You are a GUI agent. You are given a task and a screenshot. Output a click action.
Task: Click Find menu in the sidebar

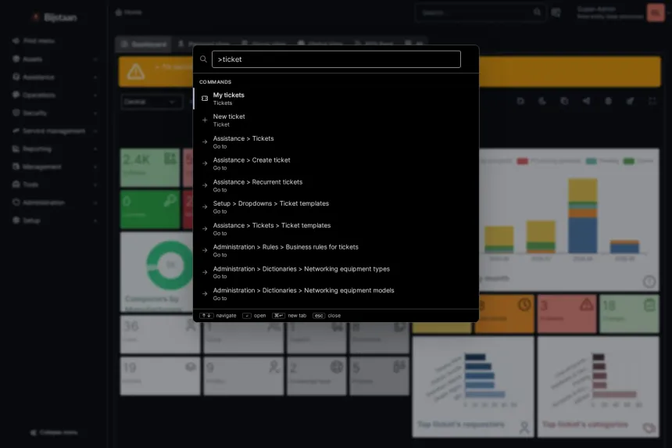click(x=34, y=41)
